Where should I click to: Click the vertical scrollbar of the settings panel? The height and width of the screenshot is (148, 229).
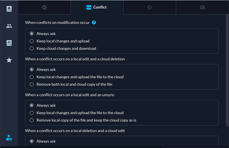pyautogui.click(x=227, y=71)
